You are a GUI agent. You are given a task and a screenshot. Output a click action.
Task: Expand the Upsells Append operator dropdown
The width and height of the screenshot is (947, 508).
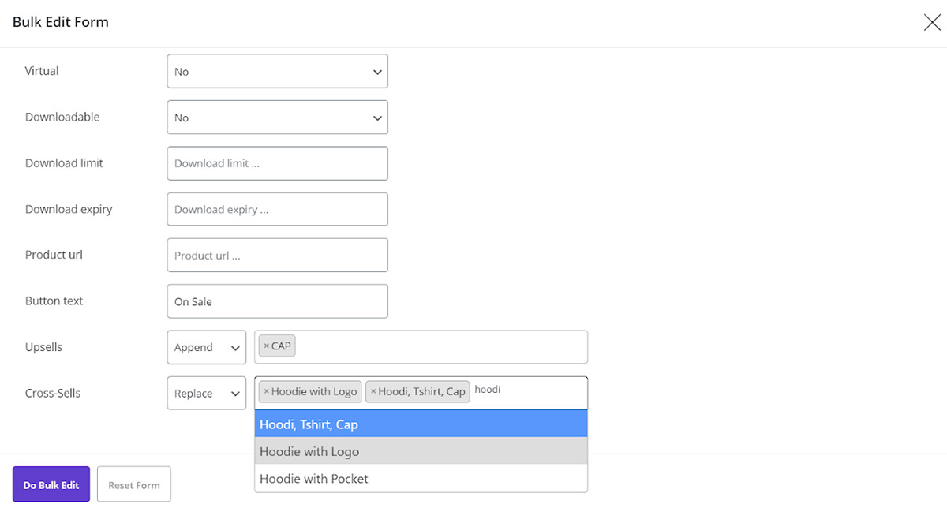[x=206, y=347]
